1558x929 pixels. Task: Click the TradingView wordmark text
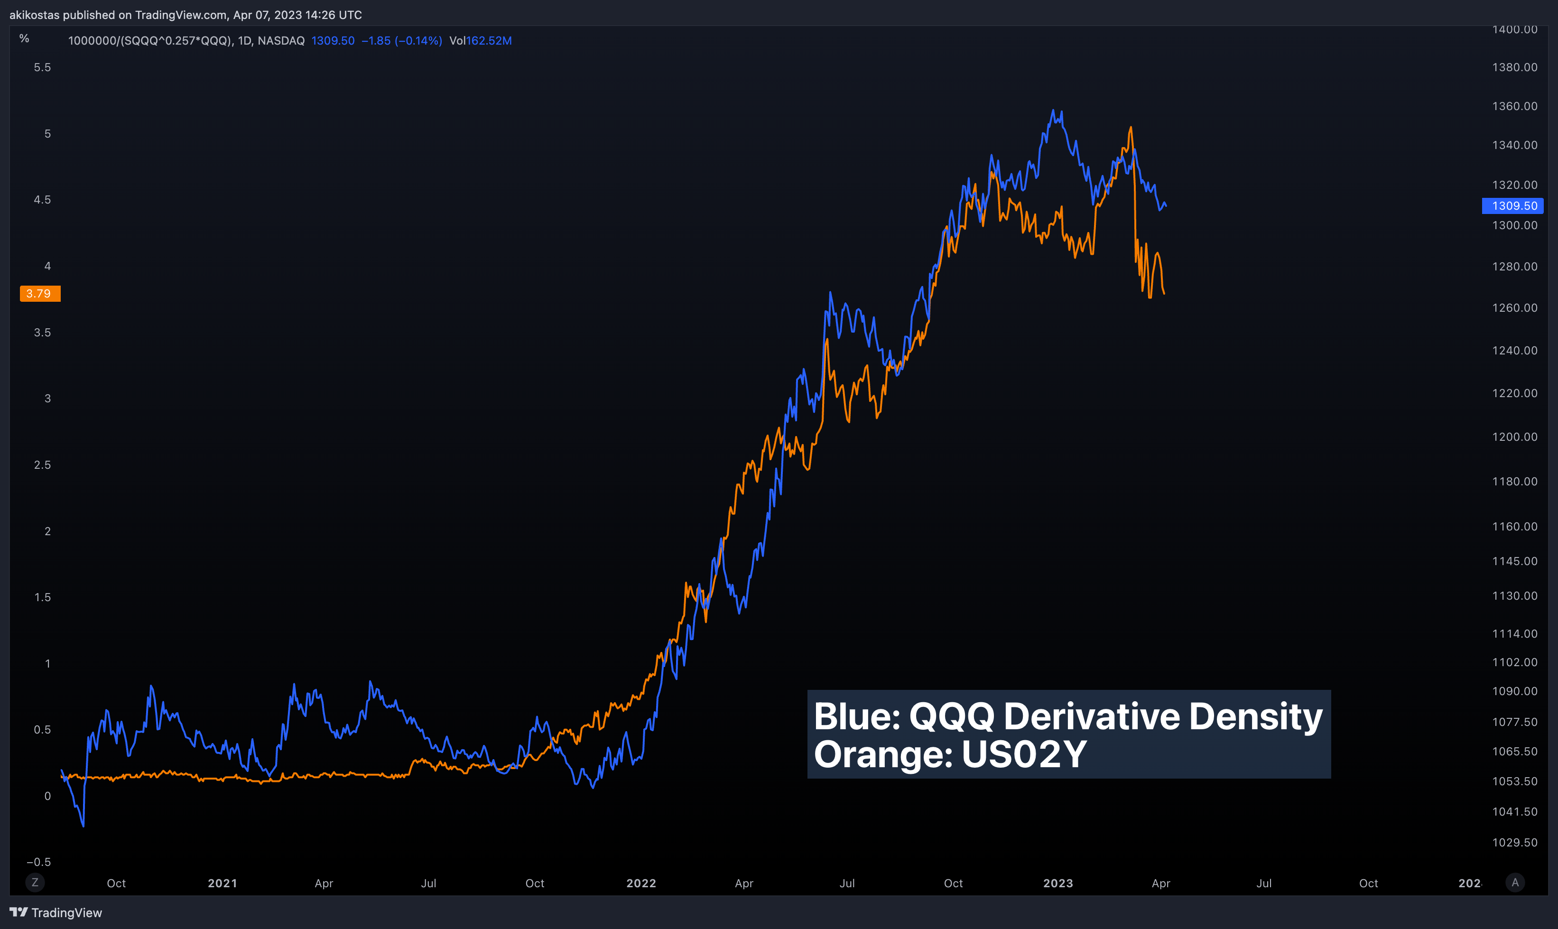click(67, 913)
